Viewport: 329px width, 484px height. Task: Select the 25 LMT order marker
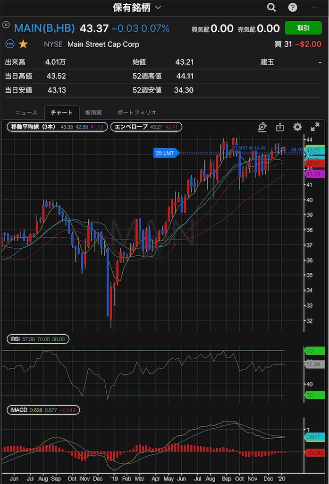[x=166, y=153]
